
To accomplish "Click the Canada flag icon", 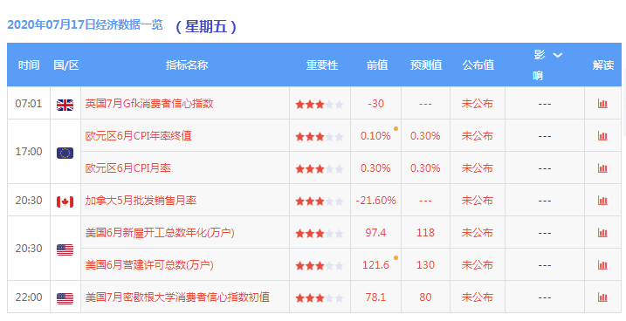I will coord(65,201).
